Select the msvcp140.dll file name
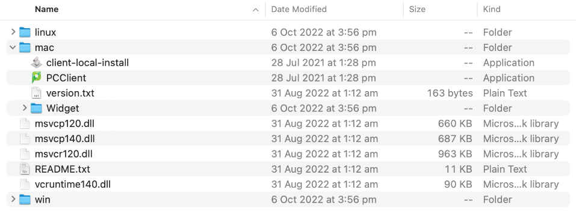Image resolution: width=576 pixels, height=217 pixels. coord(64,138)
